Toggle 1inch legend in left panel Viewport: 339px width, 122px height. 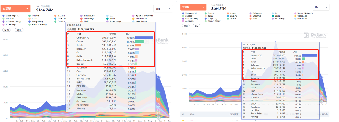point(59,15)
